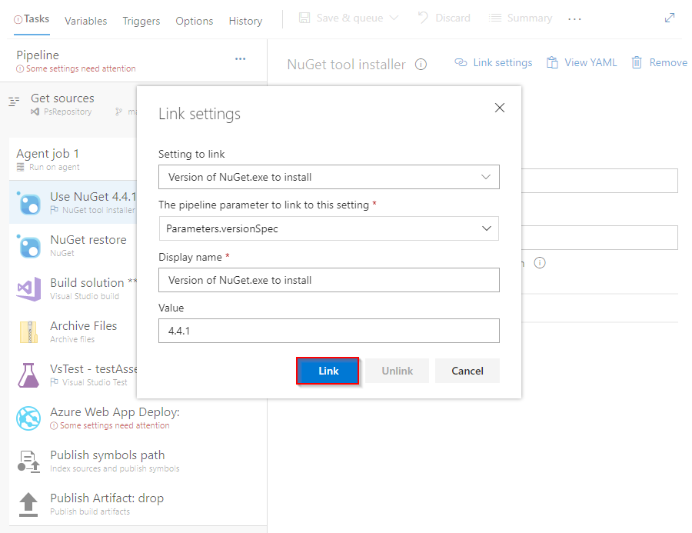Open the Pipeline ellipsis menu

coord(240,58)
